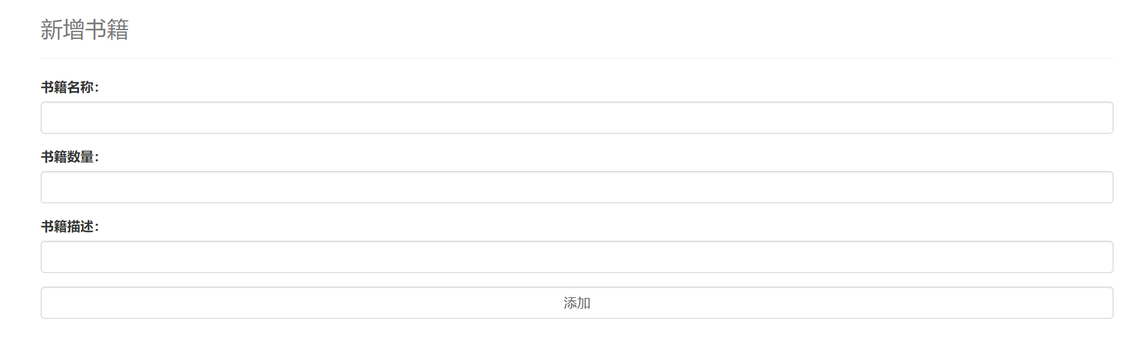Image resolution: width=1136 pixels, height=345 pixels.
Task: Place cursor in the book name box
Action: (x=576, y=117)
